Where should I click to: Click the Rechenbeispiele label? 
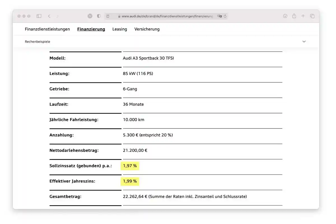click(x=38, y=41)
